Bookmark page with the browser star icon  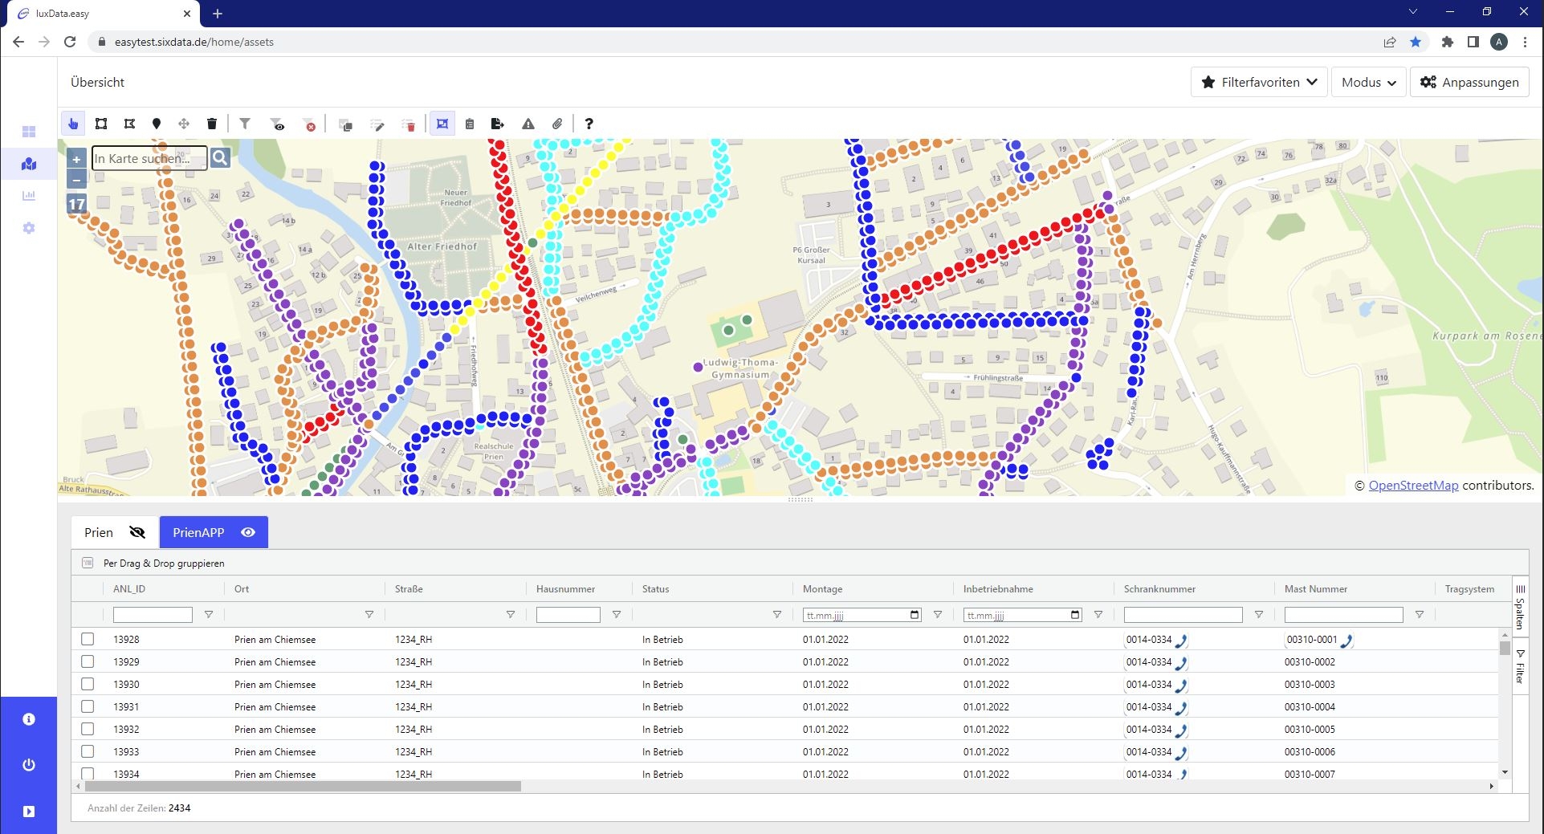tap(1416, 42)
